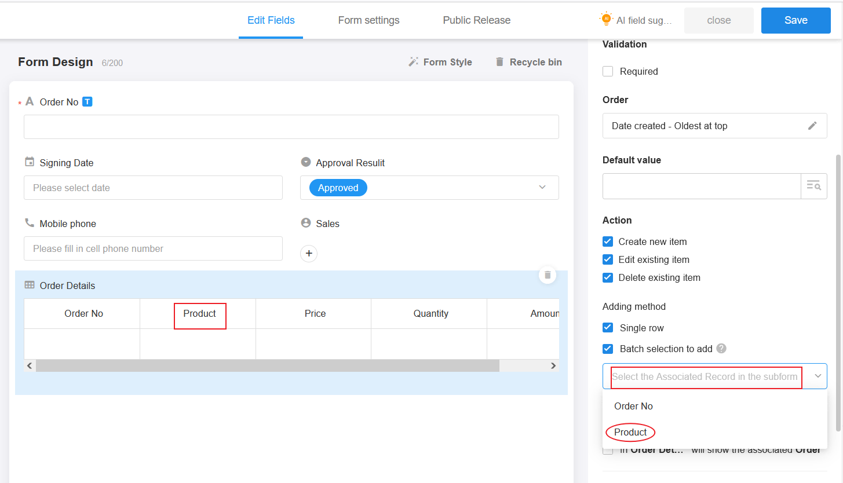This screenshot has height=483, width=843.
Task: Click the blue Save button
Action: 795,20
